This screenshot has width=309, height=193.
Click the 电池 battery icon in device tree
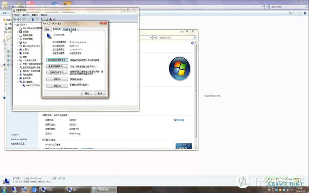[x=21, y=42]
